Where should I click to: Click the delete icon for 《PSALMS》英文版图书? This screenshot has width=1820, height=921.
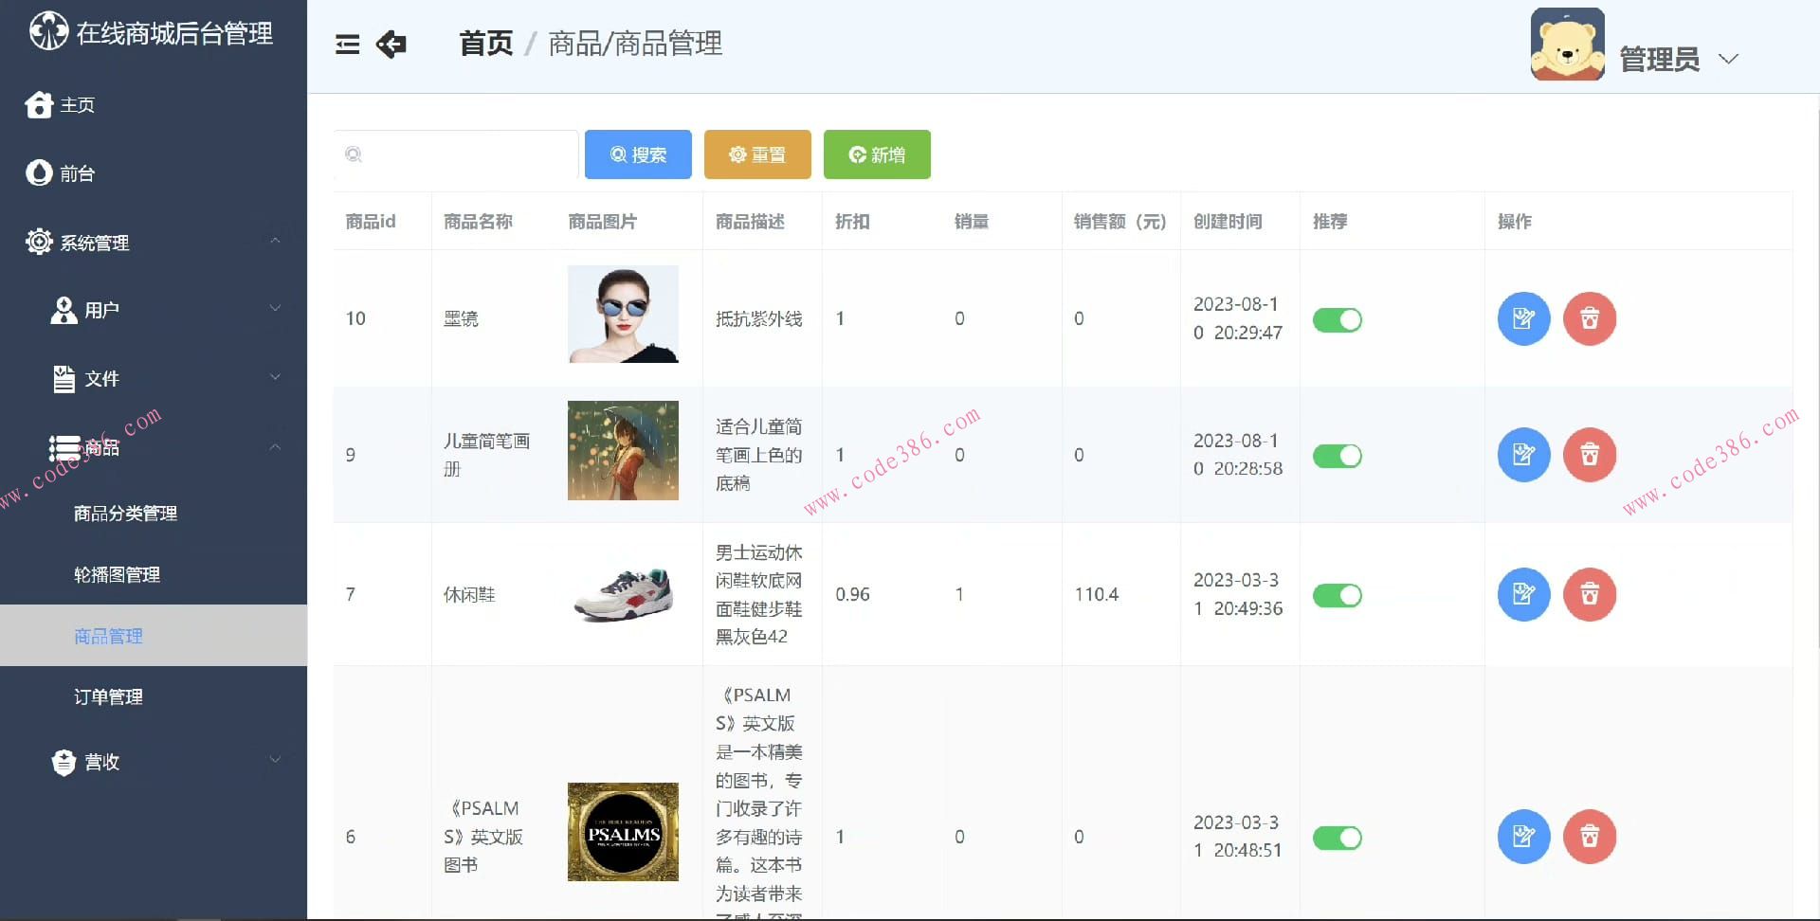(1590, 837)
